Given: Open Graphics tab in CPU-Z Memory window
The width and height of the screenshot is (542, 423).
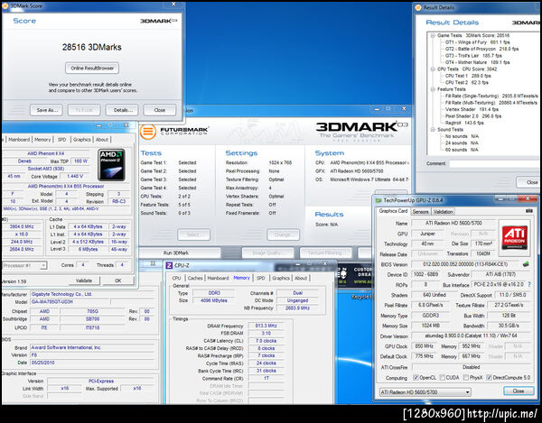Looking at the screenshot, I should pyautogui.click(x=280, y=278).
